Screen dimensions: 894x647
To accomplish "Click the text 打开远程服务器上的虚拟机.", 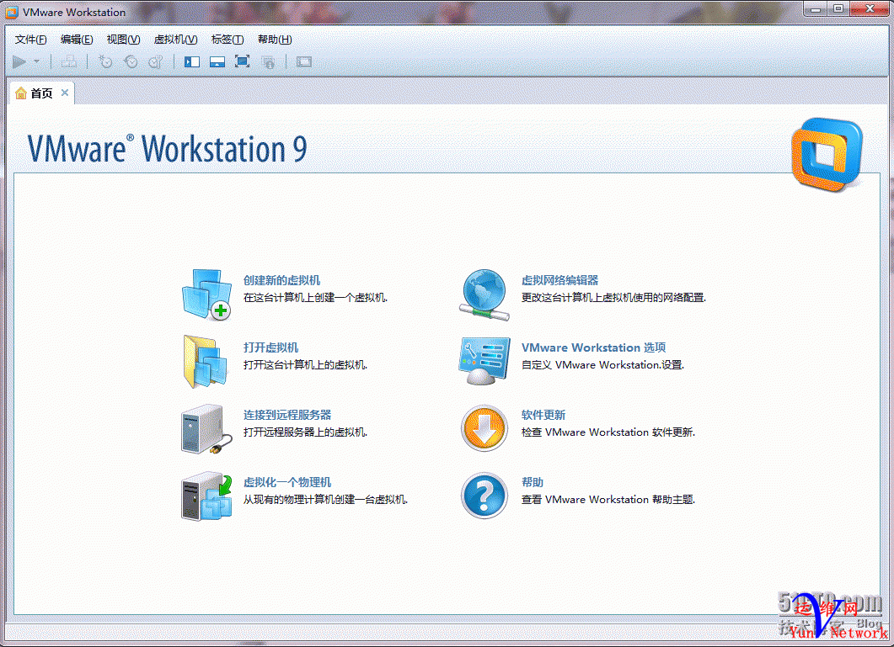I will coord(305,432).
